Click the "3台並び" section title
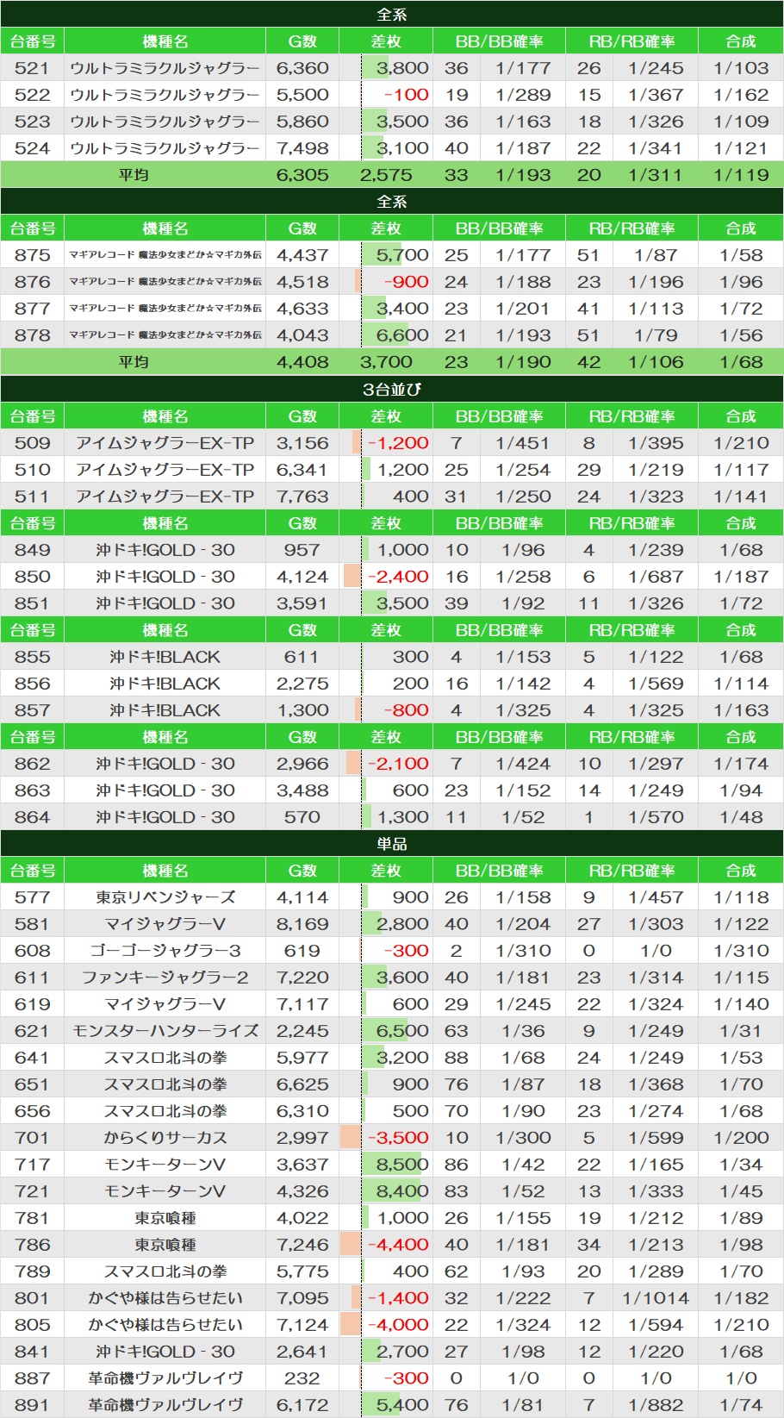Screen dimensions: 784x1418 pos(392,389)
